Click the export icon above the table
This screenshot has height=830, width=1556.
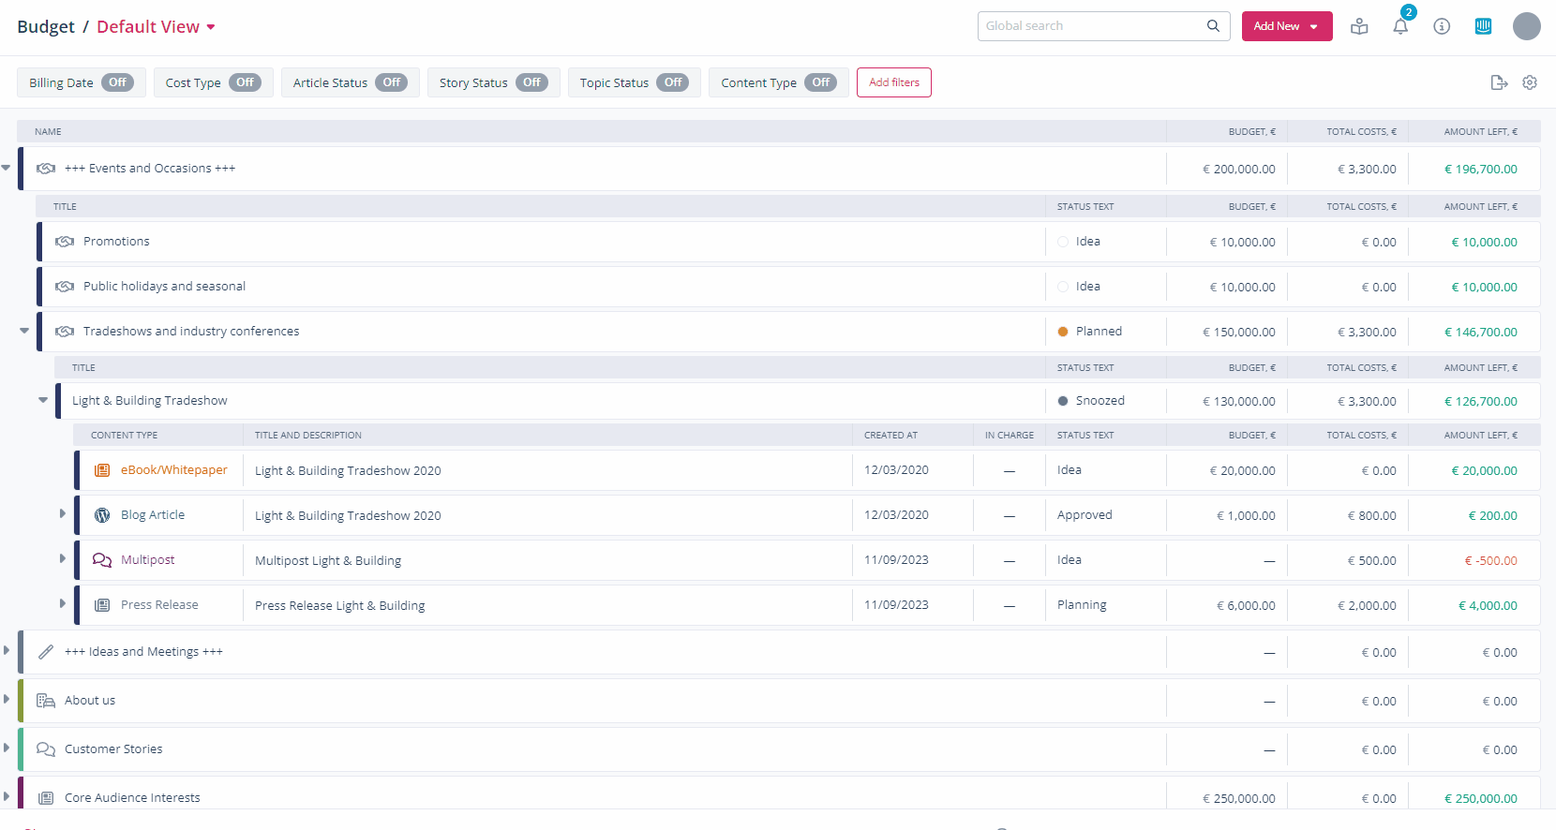[1499, 82]
